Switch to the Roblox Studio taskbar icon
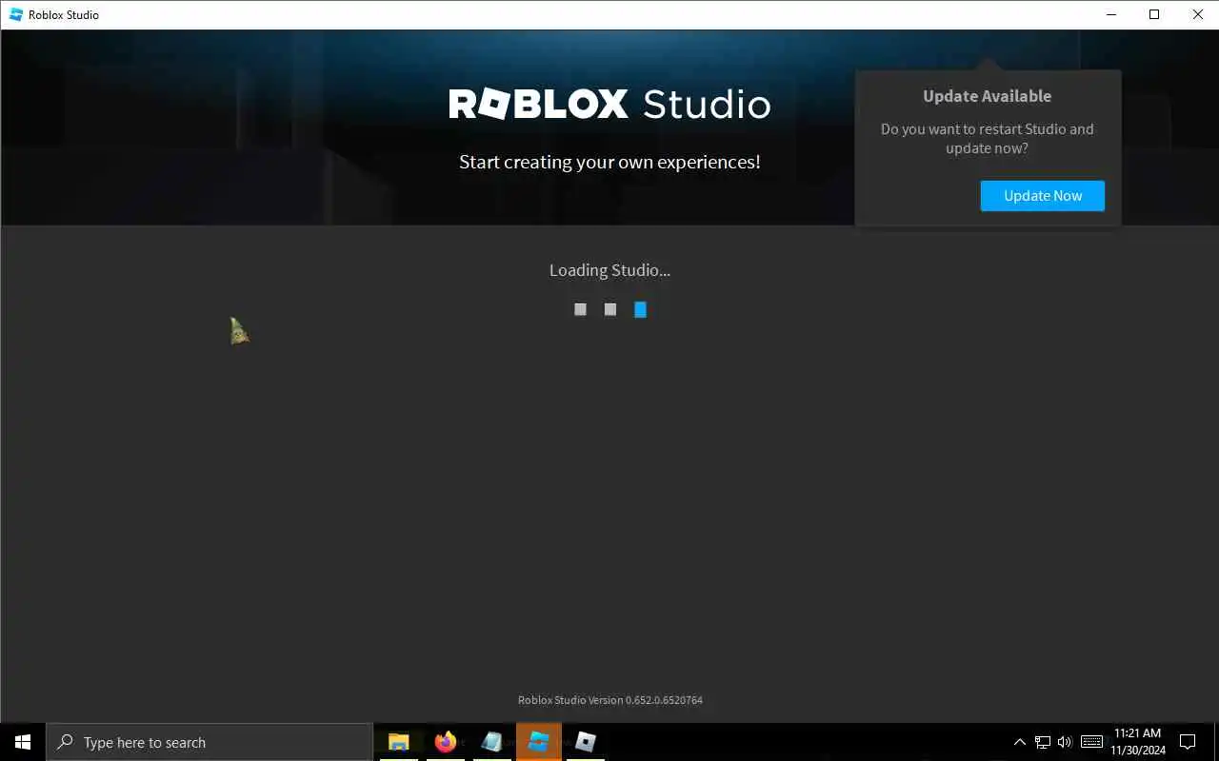This screenshot has width=1219, height=761. (539, 742)
